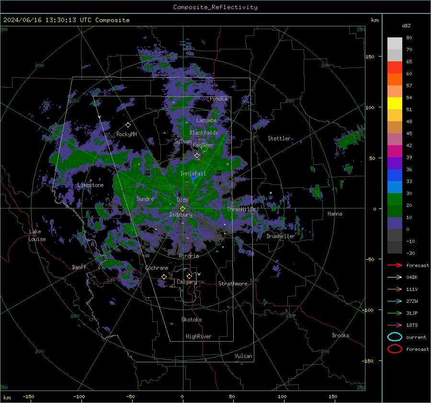Click the red forecast arrow in legend

pos(395,265)
